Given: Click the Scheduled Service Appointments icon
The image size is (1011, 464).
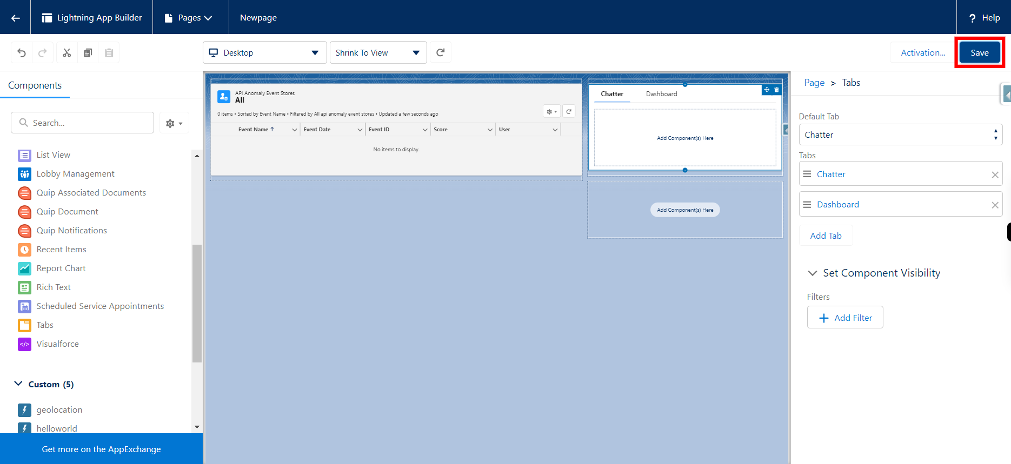Looking at the screenshot, I should tap(24, 306).
